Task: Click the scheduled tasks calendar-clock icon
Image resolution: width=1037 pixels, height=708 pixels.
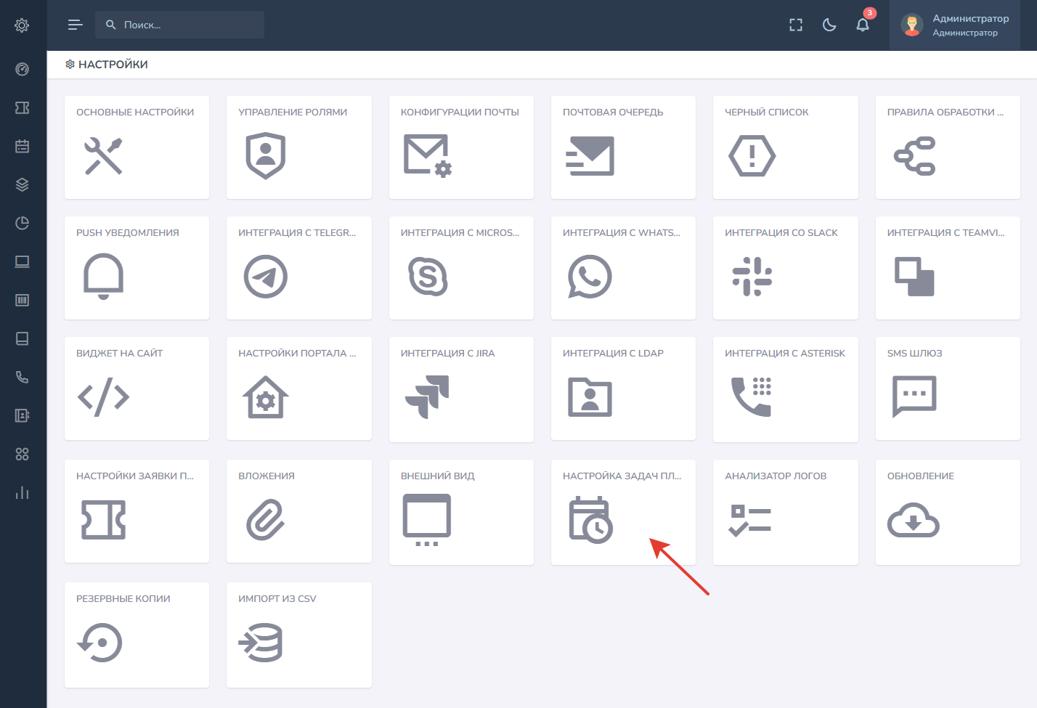Action: [590, 520]
